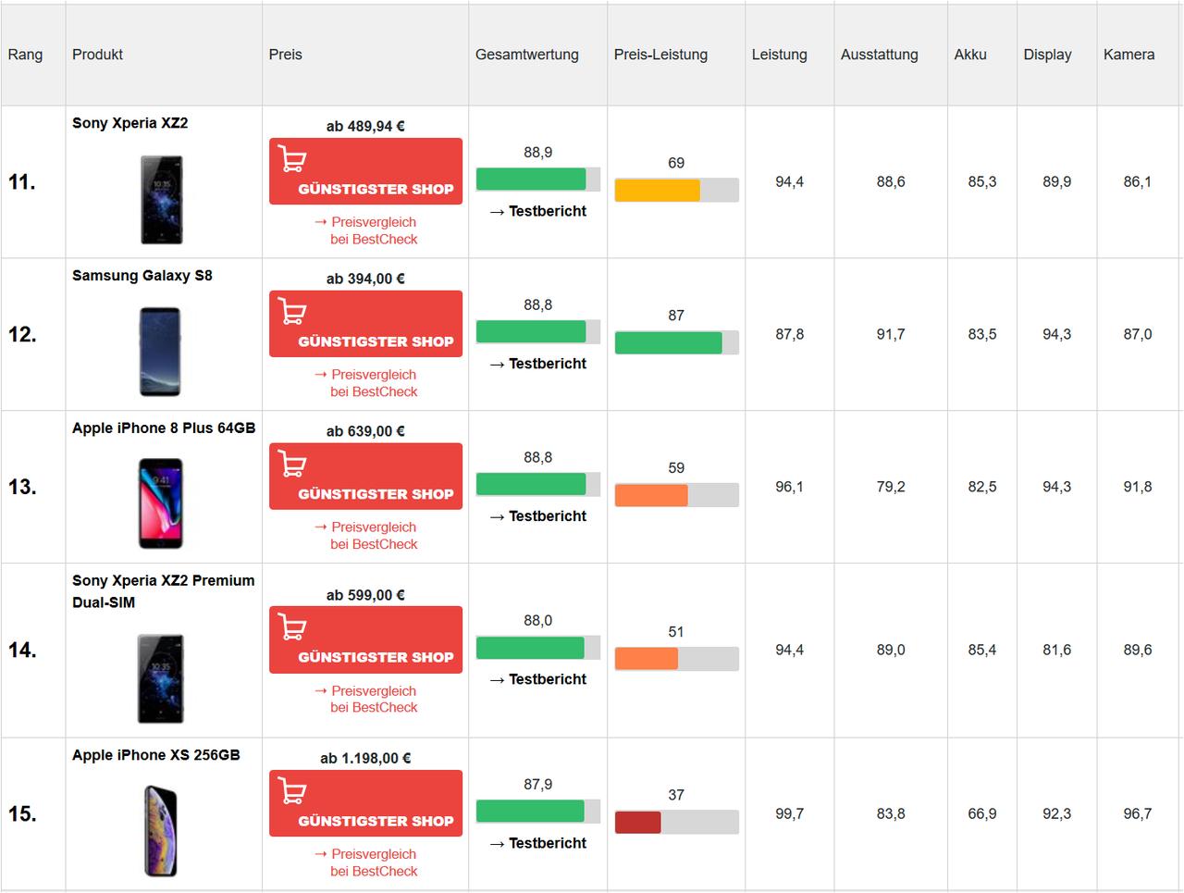Click cart icon in Xperia XZ2 Premium Dual-SIM row
Viewport: 1184px width, 893px height.
point(292,628)
